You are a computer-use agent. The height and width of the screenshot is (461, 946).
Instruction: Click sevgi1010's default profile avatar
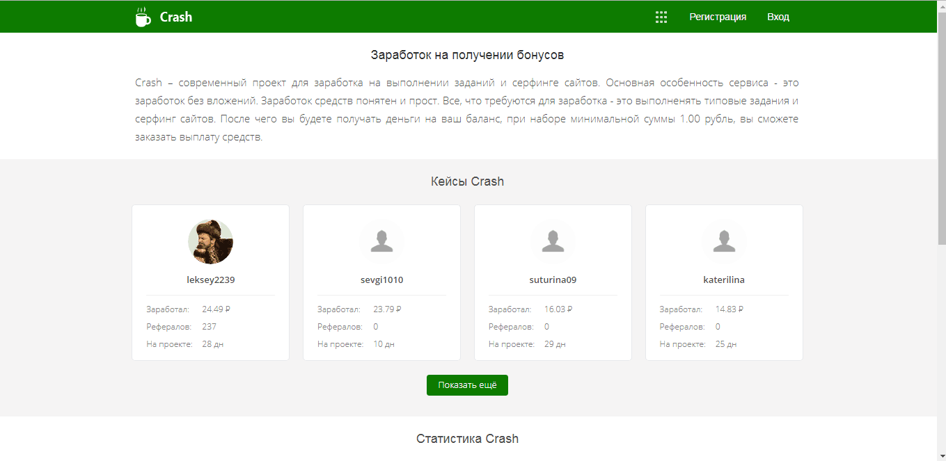(x=381, y=241)
